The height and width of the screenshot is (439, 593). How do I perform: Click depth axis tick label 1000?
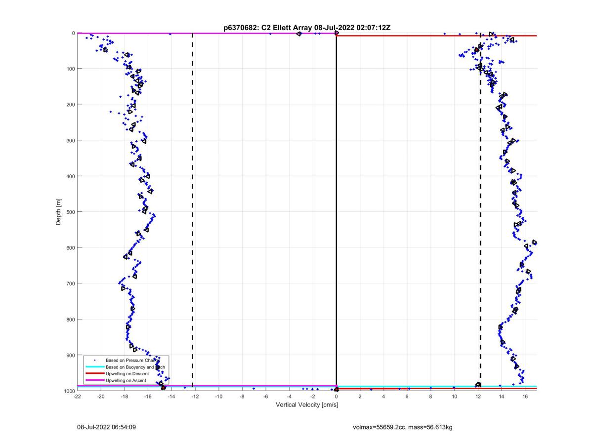69,391
